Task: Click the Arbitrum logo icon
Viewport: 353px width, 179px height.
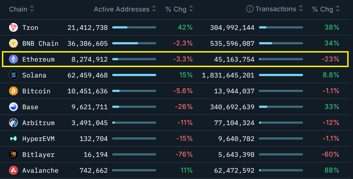Action: [x=13, y=123]
